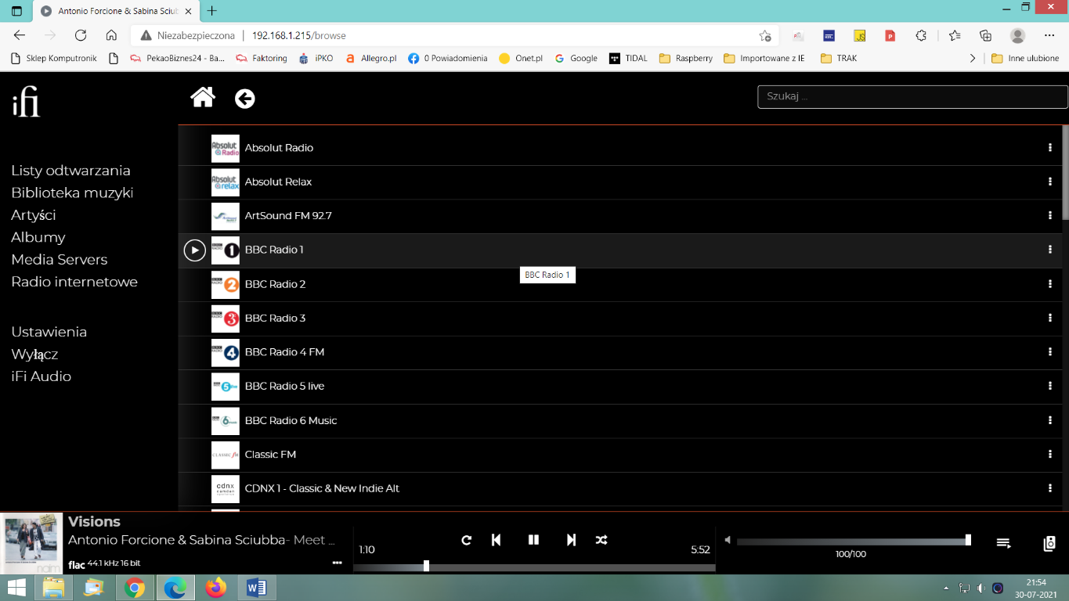Open options menu for BBC Radio 3
The width and height of the screenshot is (1069, 601).
coord(1050,318)
